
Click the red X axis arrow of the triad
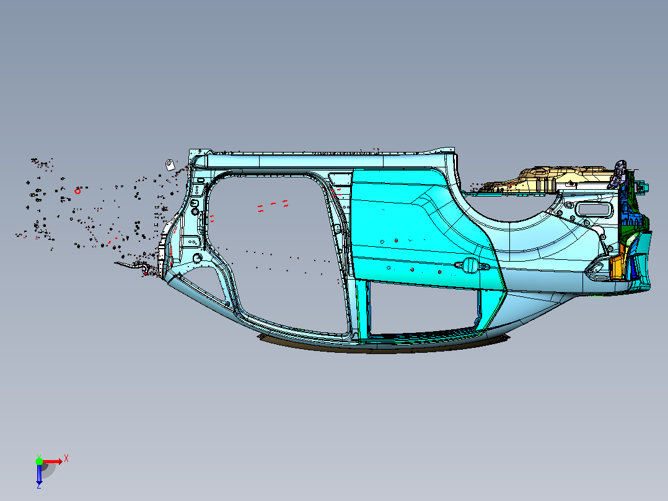pos(53,461)
